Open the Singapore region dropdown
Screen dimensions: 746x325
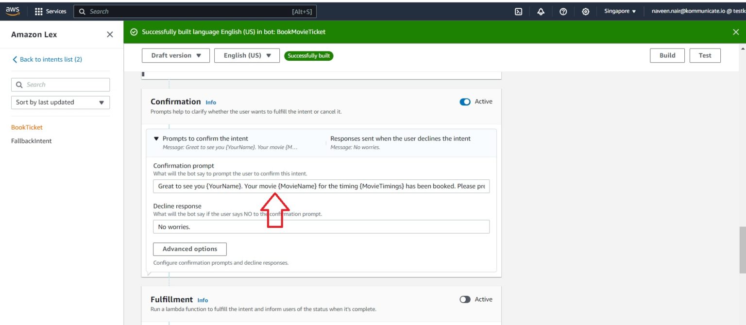click(620, 11)
